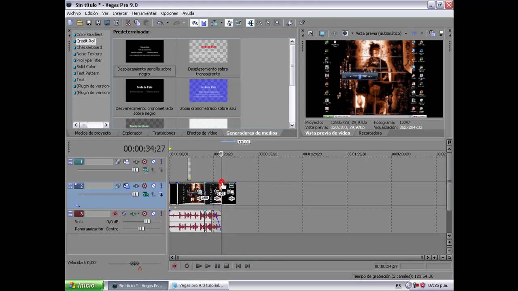This screenshot has width=518, height=291.
Task: Mute video track 2
Action: (x=153, y=186)
